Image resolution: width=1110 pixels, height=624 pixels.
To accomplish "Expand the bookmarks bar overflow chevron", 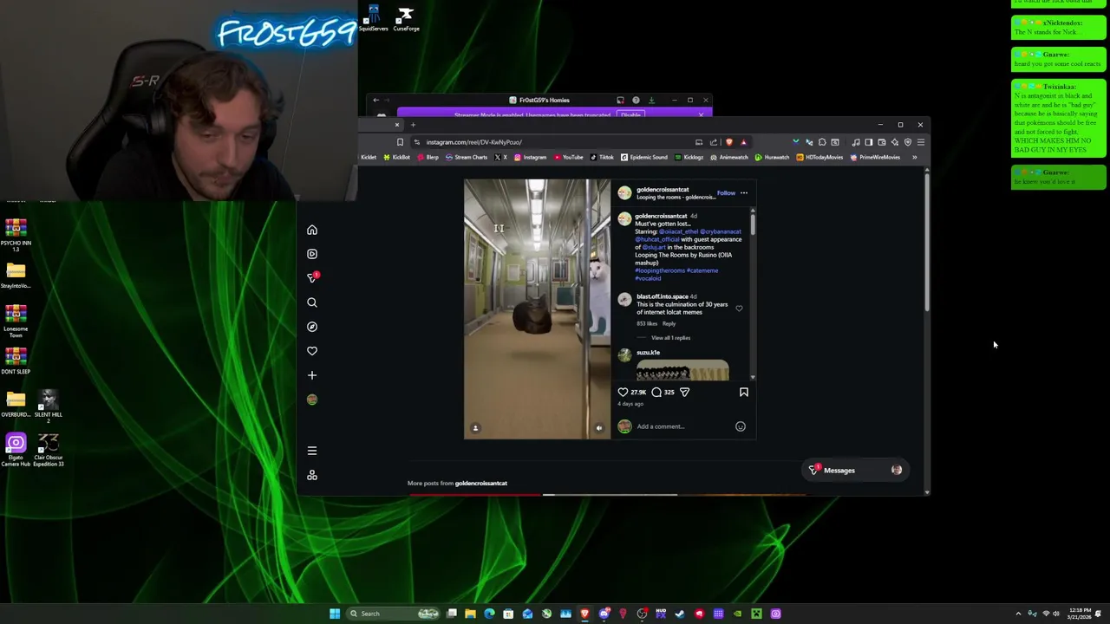I will pyautogui.click(x=914, y=158).
